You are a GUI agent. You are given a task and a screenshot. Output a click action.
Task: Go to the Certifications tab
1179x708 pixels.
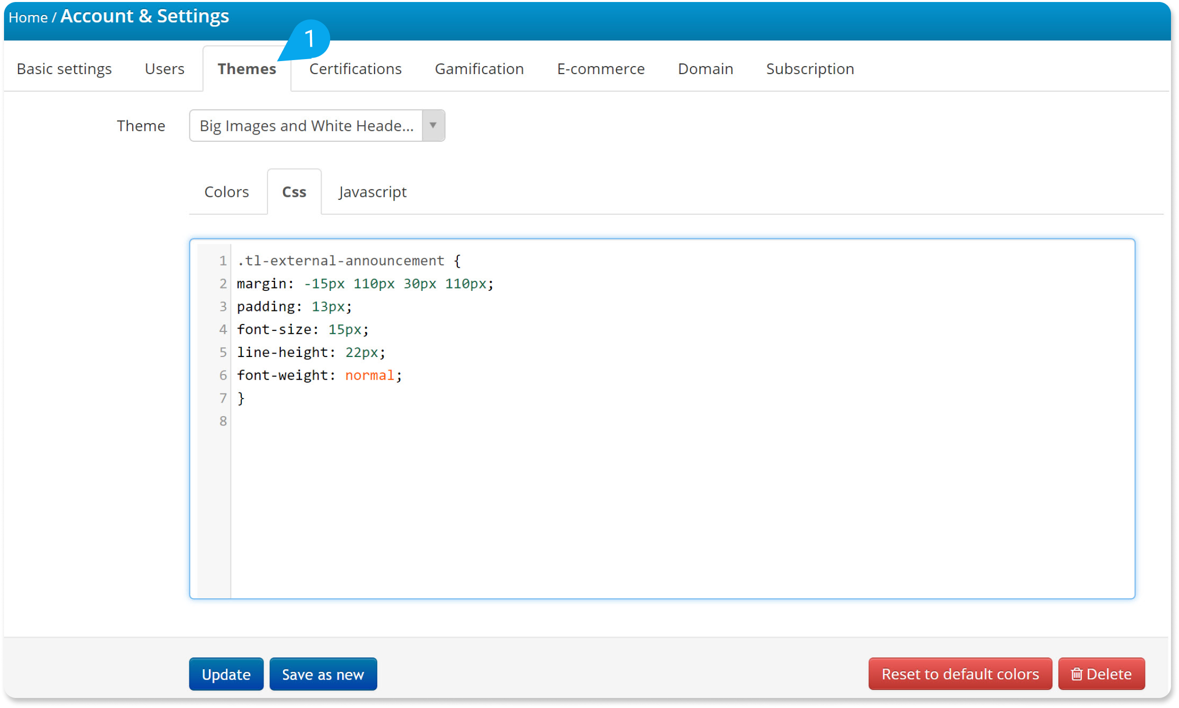click(x=355, y=69)
